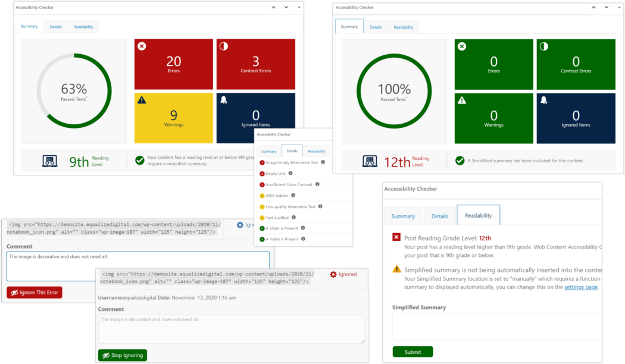
Task: Click red X icon beside Post Reading Grade Level
Action: 396,237
